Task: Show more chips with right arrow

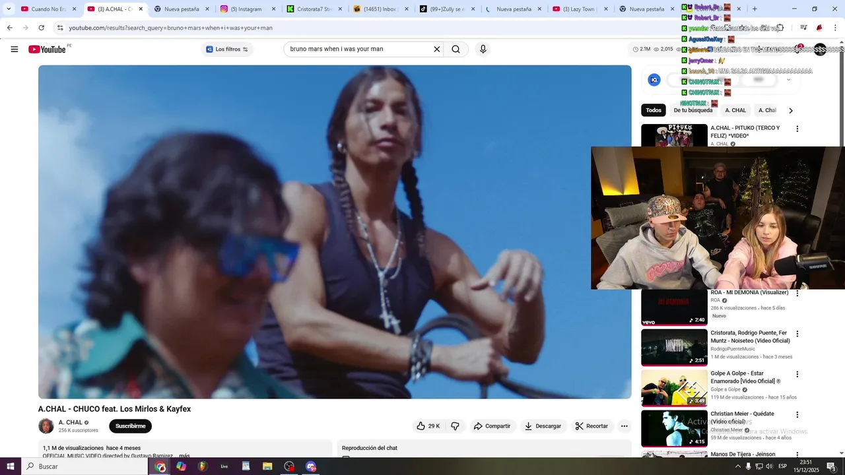Action: coord(791,111)
